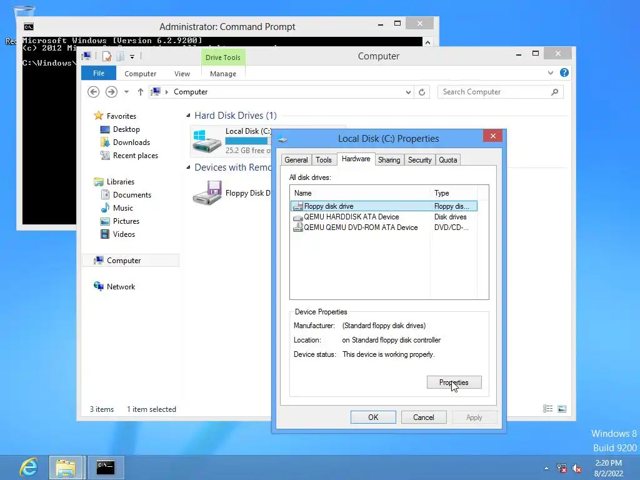Viewport: 640px width, 480px height.
Task: Select the Hardware tab
Action: pos(356,159)
